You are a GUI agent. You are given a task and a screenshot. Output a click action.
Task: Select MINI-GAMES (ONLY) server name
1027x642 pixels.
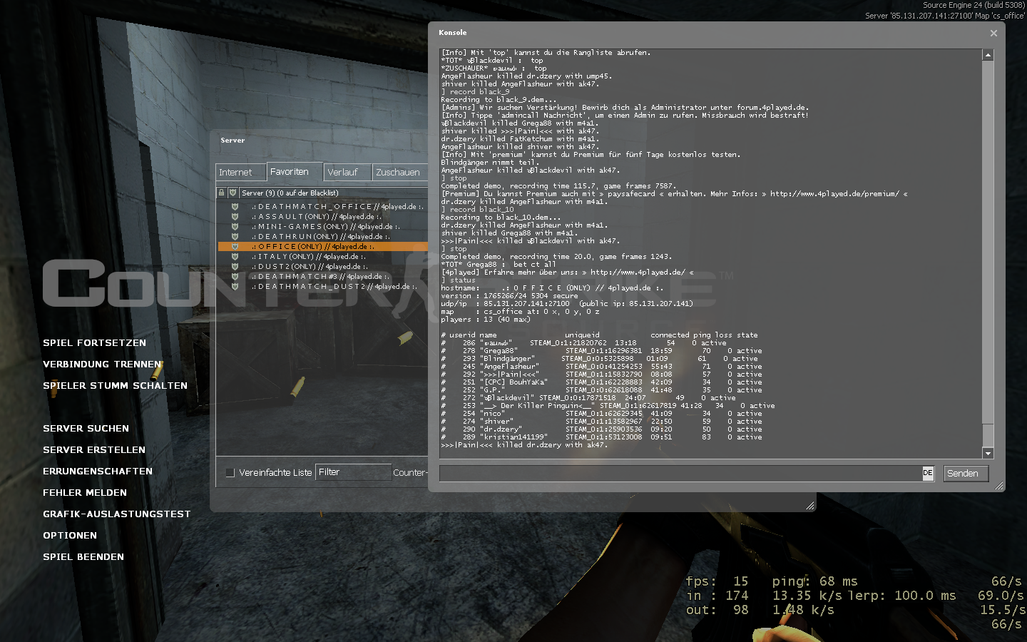tap(325, 227)
